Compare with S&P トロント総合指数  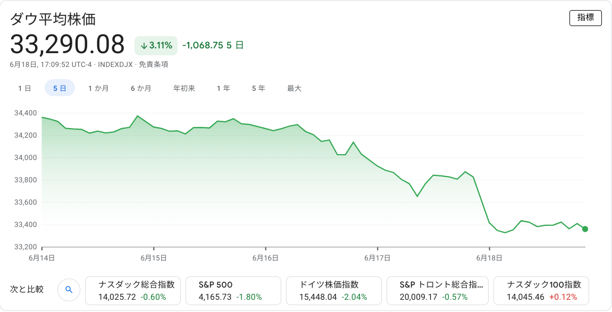438,291
